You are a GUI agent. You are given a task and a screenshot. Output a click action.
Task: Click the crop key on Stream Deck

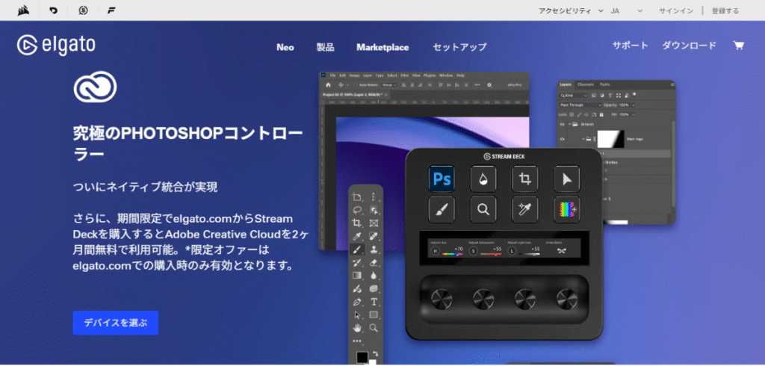pos(525,179)
